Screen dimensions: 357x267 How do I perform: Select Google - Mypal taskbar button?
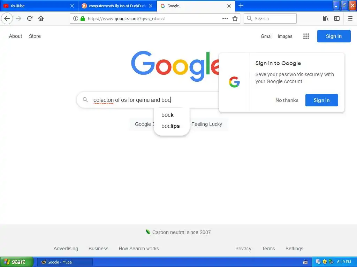pyautogui.click(x=64, y=262)
